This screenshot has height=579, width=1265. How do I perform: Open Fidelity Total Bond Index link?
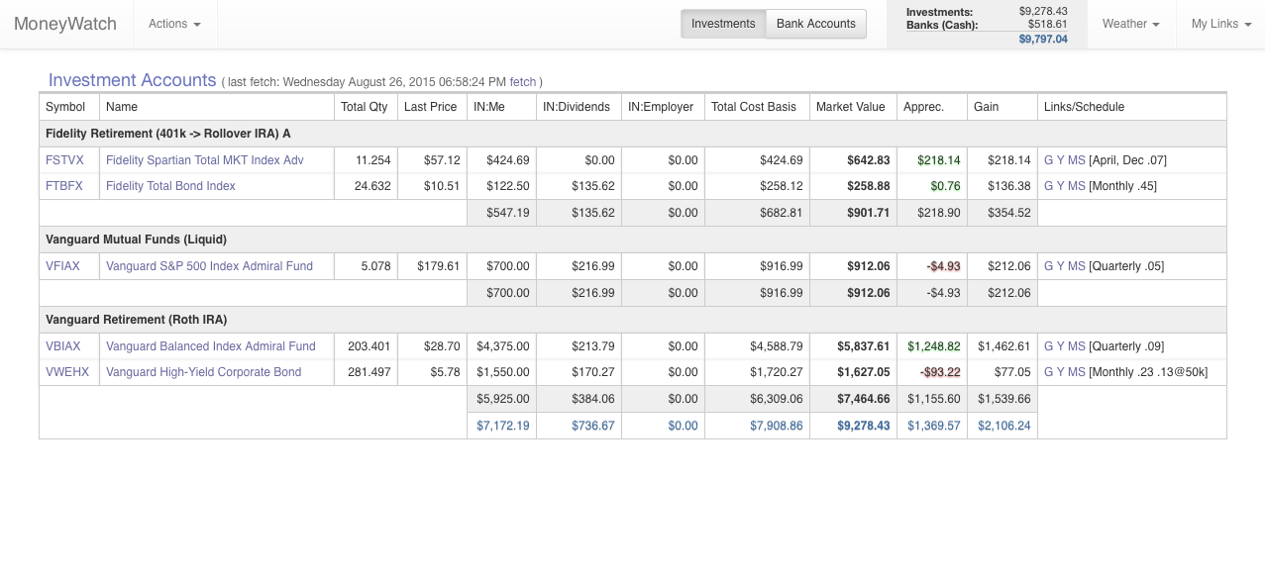[170, 186]
